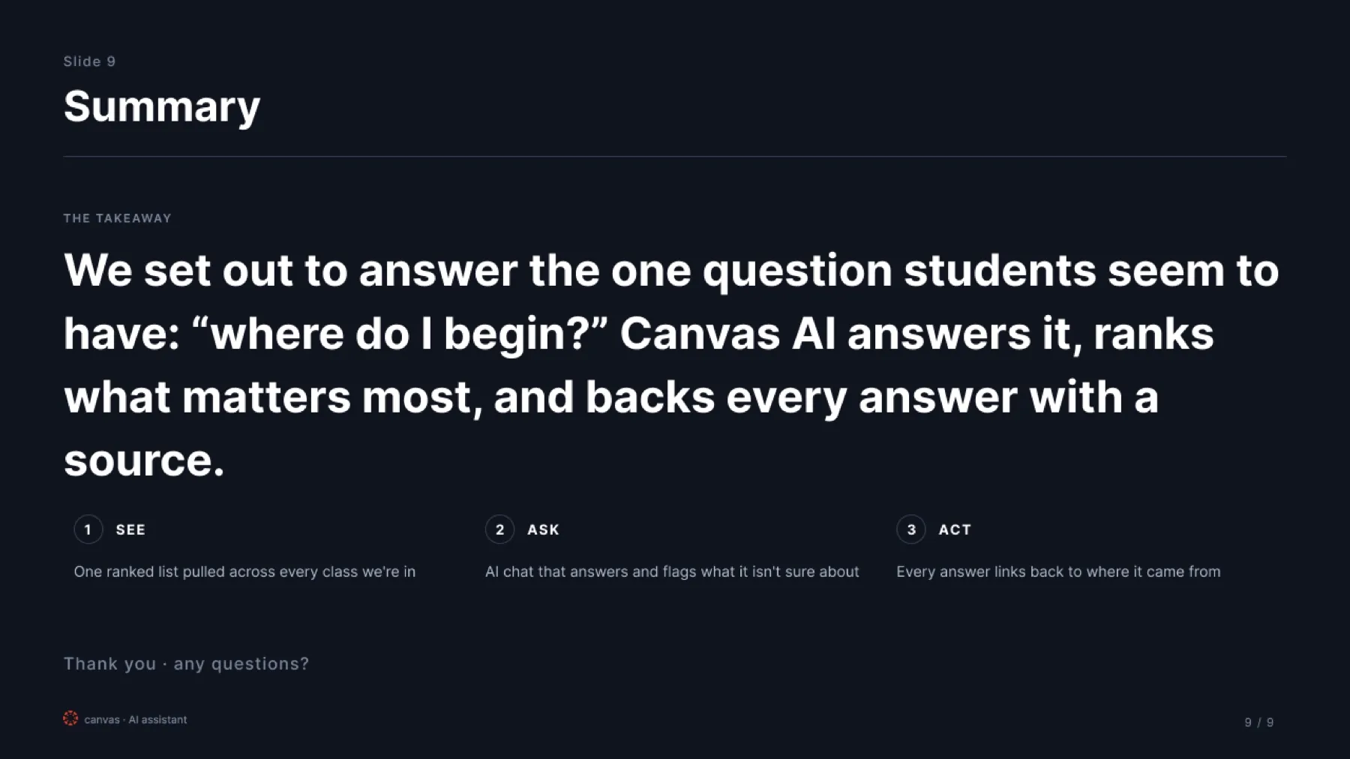This screenshot has height=759, width=1350.
Task: Click the SEE step label
Action: click(130, 529)
